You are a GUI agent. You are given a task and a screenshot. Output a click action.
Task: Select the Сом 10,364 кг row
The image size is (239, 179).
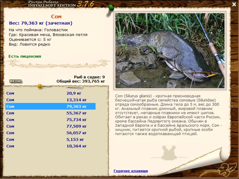(50, 146)
